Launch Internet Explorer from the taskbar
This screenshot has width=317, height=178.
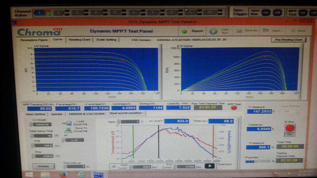click(x=81, y=174)
